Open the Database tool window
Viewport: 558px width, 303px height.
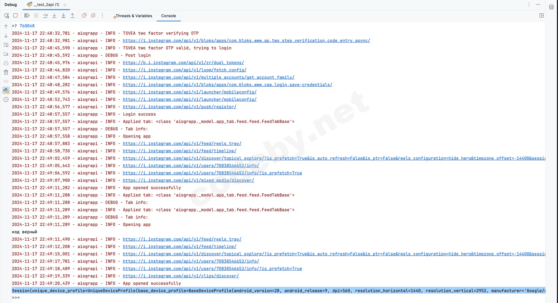point(551,7)
